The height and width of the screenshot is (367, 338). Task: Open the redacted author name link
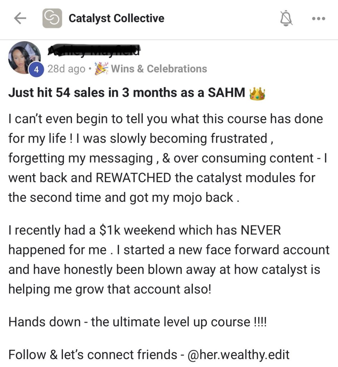coord(93,50)
